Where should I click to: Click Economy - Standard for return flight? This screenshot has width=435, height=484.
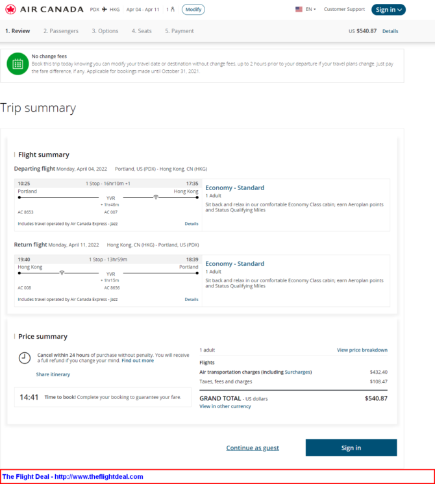click(235, 263)
